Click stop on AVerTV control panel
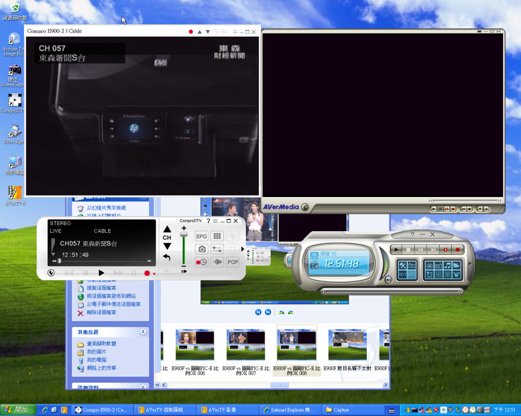The height and width of the screenshot is (416, 521). [x=409, y=249]
